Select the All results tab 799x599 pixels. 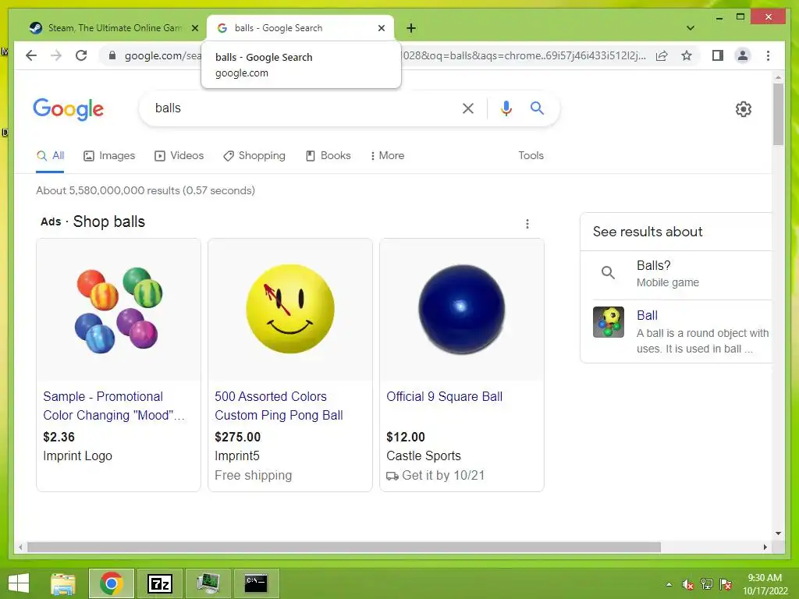tap(50, 155)
